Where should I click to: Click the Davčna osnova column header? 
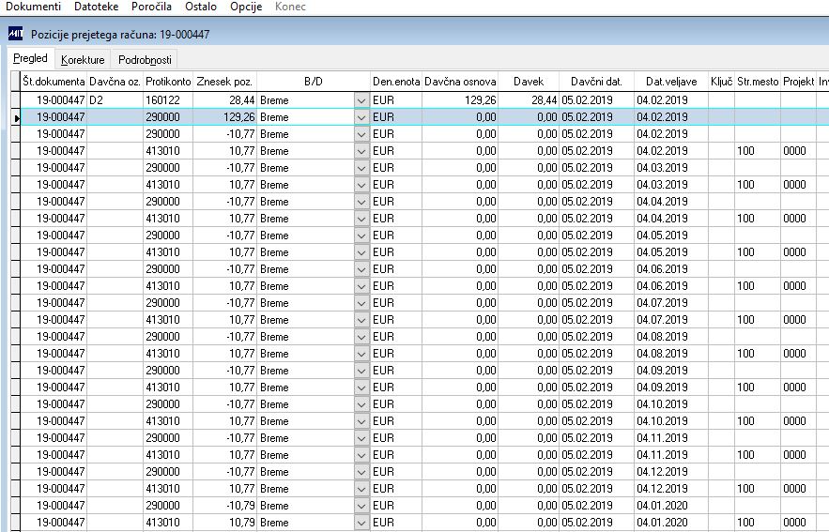tap(460, 82)
